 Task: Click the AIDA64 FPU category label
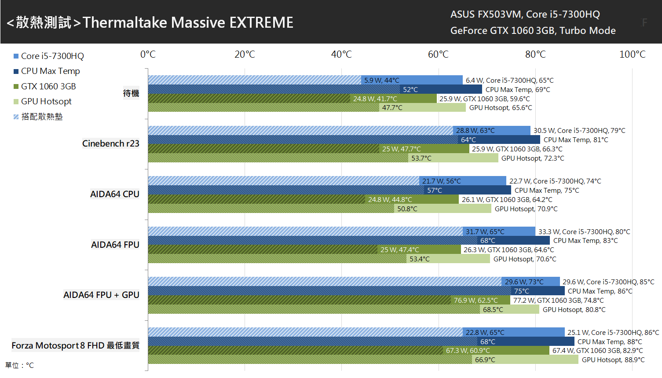coord(115,245)
